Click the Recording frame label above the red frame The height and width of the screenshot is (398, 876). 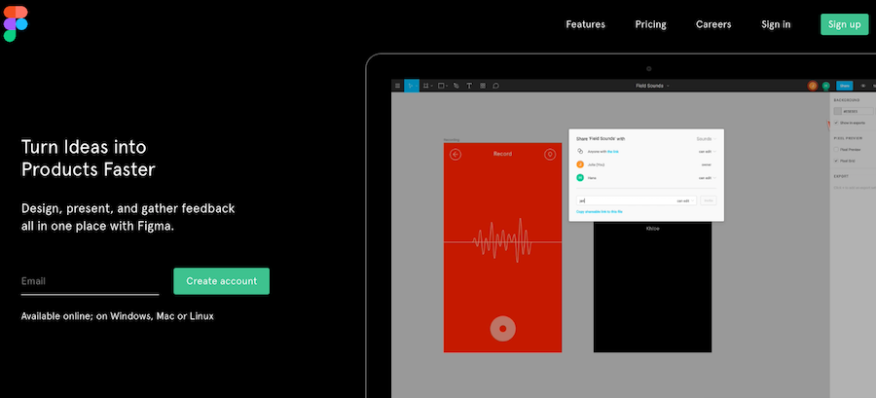click(x=451, y=139)
